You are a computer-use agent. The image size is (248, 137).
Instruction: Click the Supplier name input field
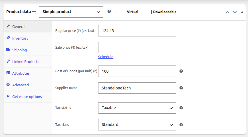(x=137, y=88)
